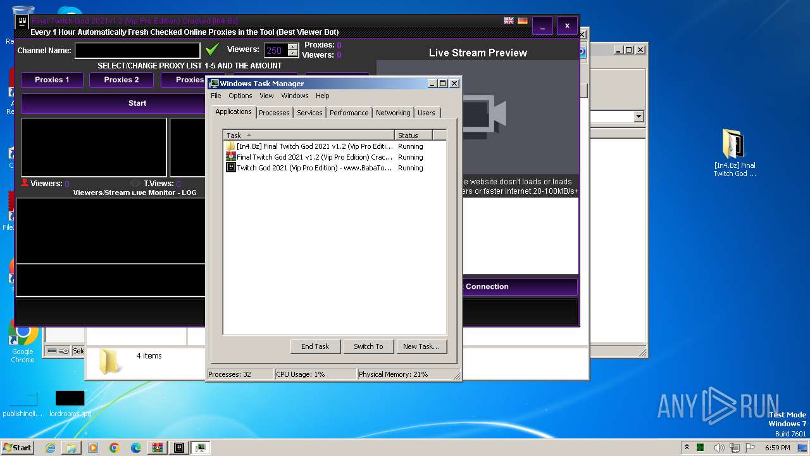This screenshot has width=810, height=456.
Task: Open Chrome from the taskbar
Action: [x=115, y=448]
